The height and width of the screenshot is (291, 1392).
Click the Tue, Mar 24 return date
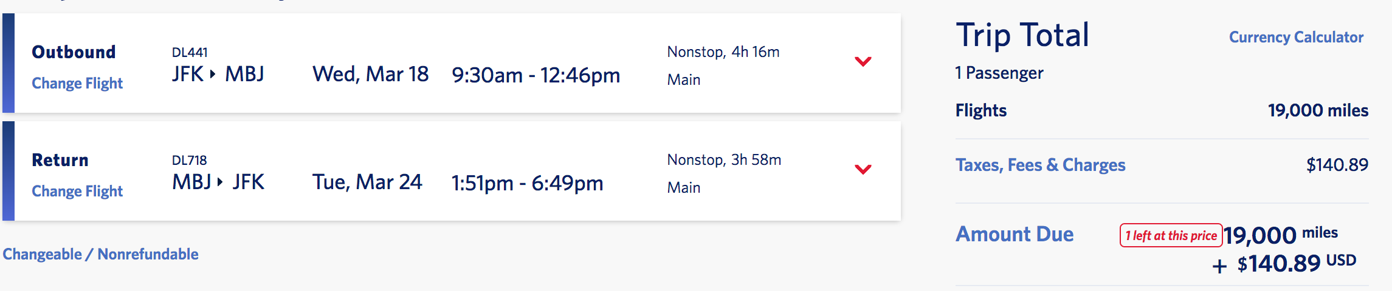(367, 182)
